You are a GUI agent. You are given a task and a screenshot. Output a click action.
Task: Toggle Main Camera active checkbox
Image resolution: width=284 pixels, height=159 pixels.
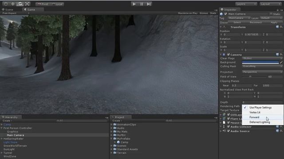(225, 14)
